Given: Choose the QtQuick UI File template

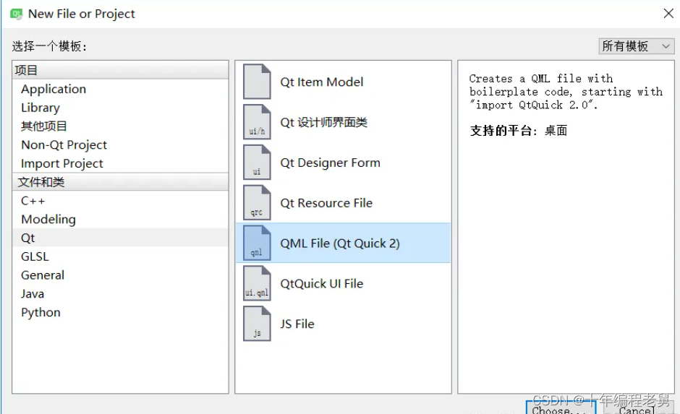Looking at the screenshot, I should [x=343, y=283].
